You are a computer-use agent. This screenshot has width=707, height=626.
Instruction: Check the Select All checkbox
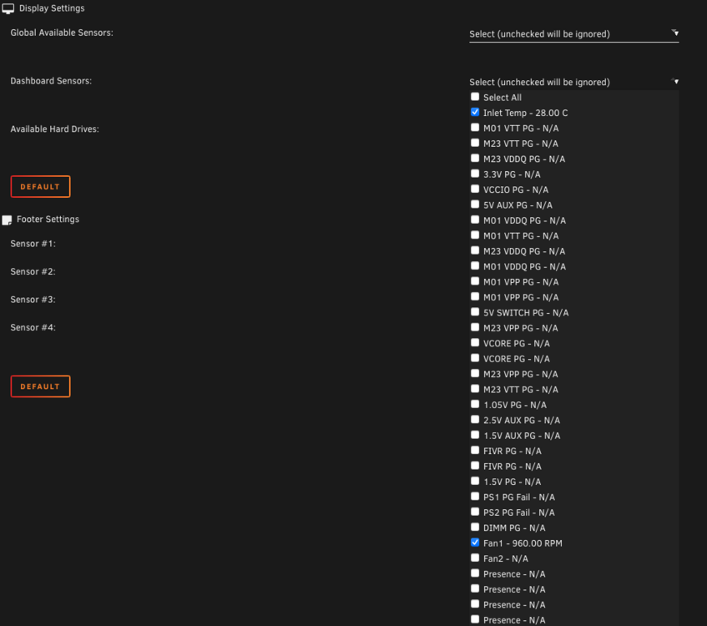tap(475, 97)
